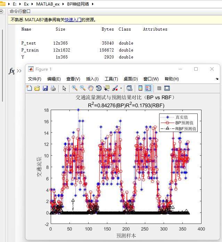
Task: Select the Brush data tool
Action: (115, 88)
